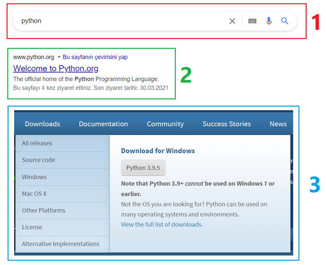
Task: Choose All releases from Downloads list
Action: (x=37, y=143)
